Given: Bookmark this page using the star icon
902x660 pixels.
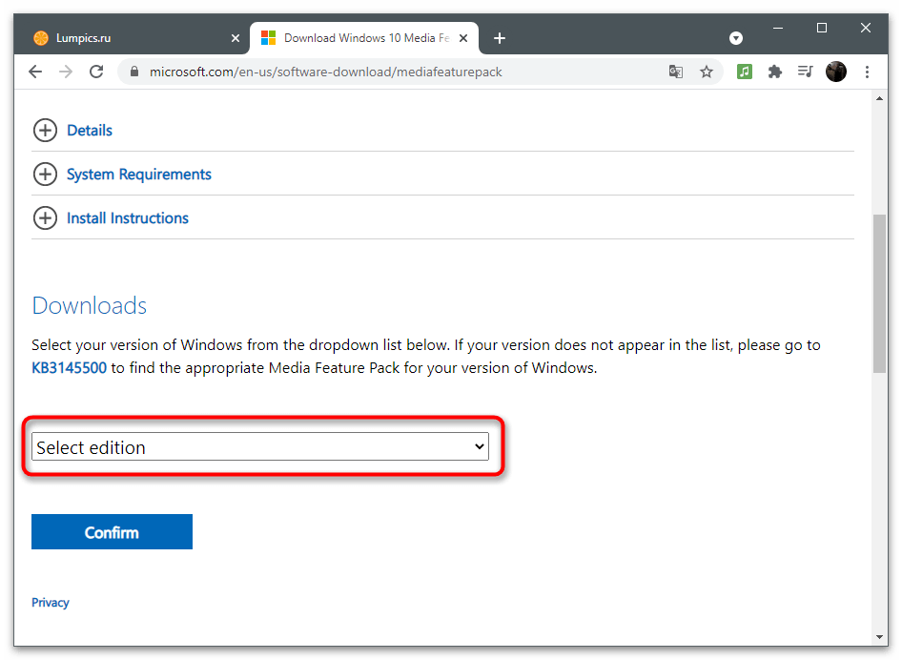Looking at the screenshot, I should (x=707, y=72).
